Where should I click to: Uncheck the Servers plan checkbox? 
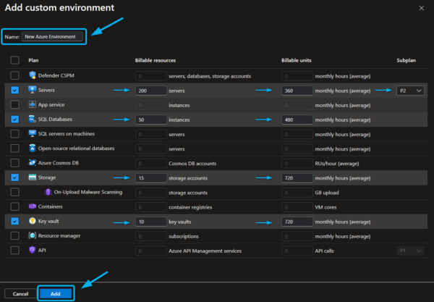click(15, 90)
